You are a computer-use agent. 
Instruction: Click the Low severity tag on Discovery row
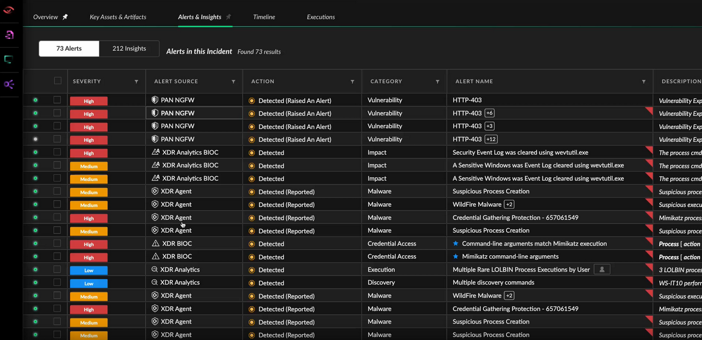[88, 283]
